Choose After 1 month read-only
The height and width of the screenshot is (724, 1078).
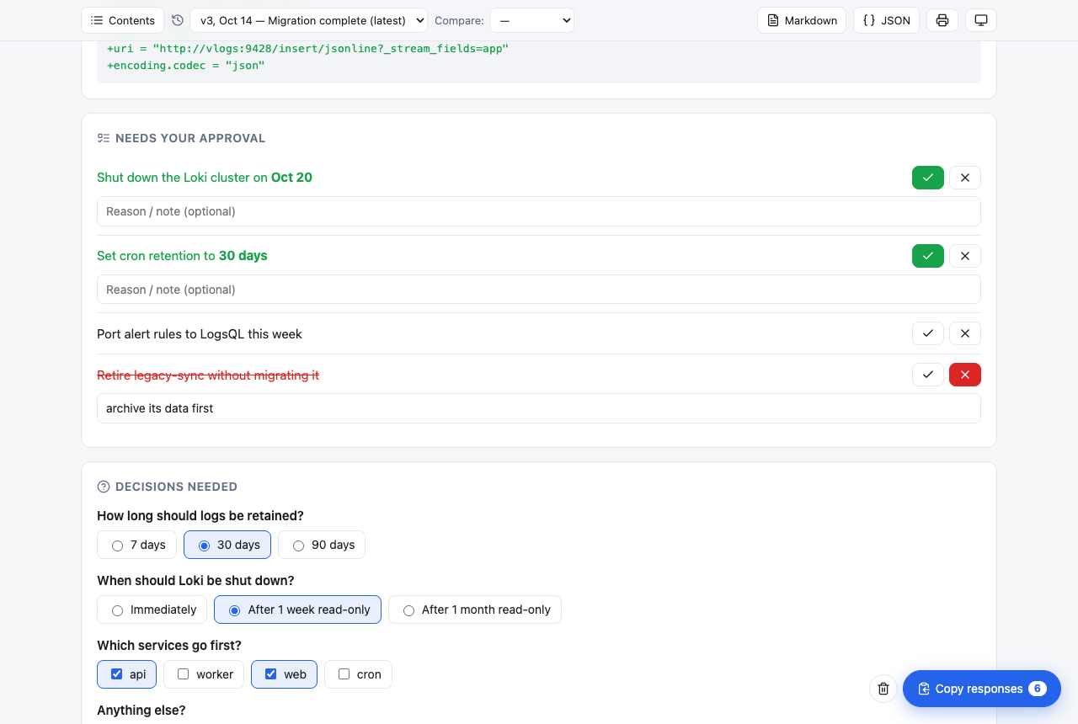[475, 610]
